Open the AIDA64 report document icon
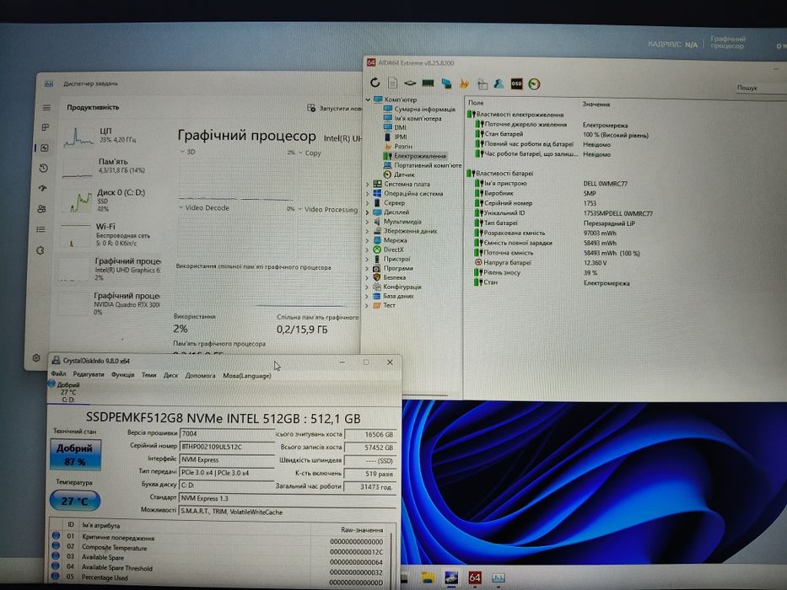Screen dimensions: 787x590 392,83
